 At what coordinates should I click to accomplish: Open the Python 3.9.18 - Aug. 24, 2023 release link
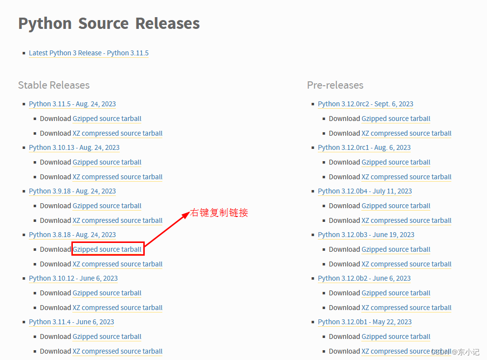click(72, 191)
